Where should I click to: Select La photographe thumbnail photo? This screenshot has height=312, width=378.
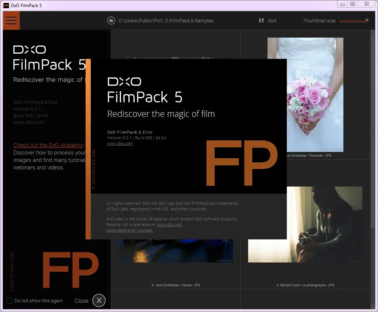coord(305,225)
